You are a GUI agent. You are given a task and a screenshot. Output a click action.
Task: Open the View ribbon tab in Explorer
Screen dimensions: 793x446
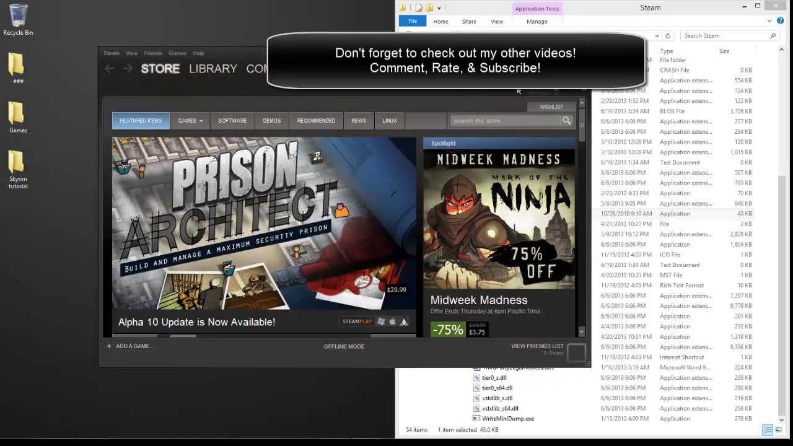[497, 22]
